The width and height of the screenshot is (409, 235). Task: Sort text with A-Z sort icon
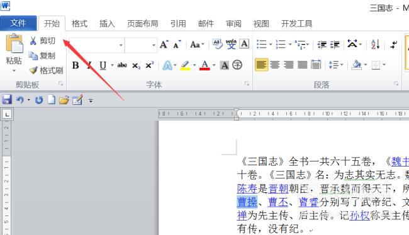tap(375, 44)
